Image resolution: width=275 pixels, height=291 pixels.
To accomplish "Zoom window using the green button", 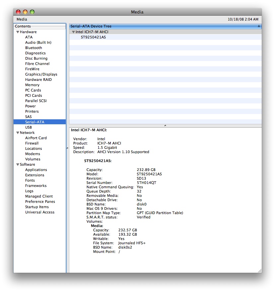I will 32,12.
